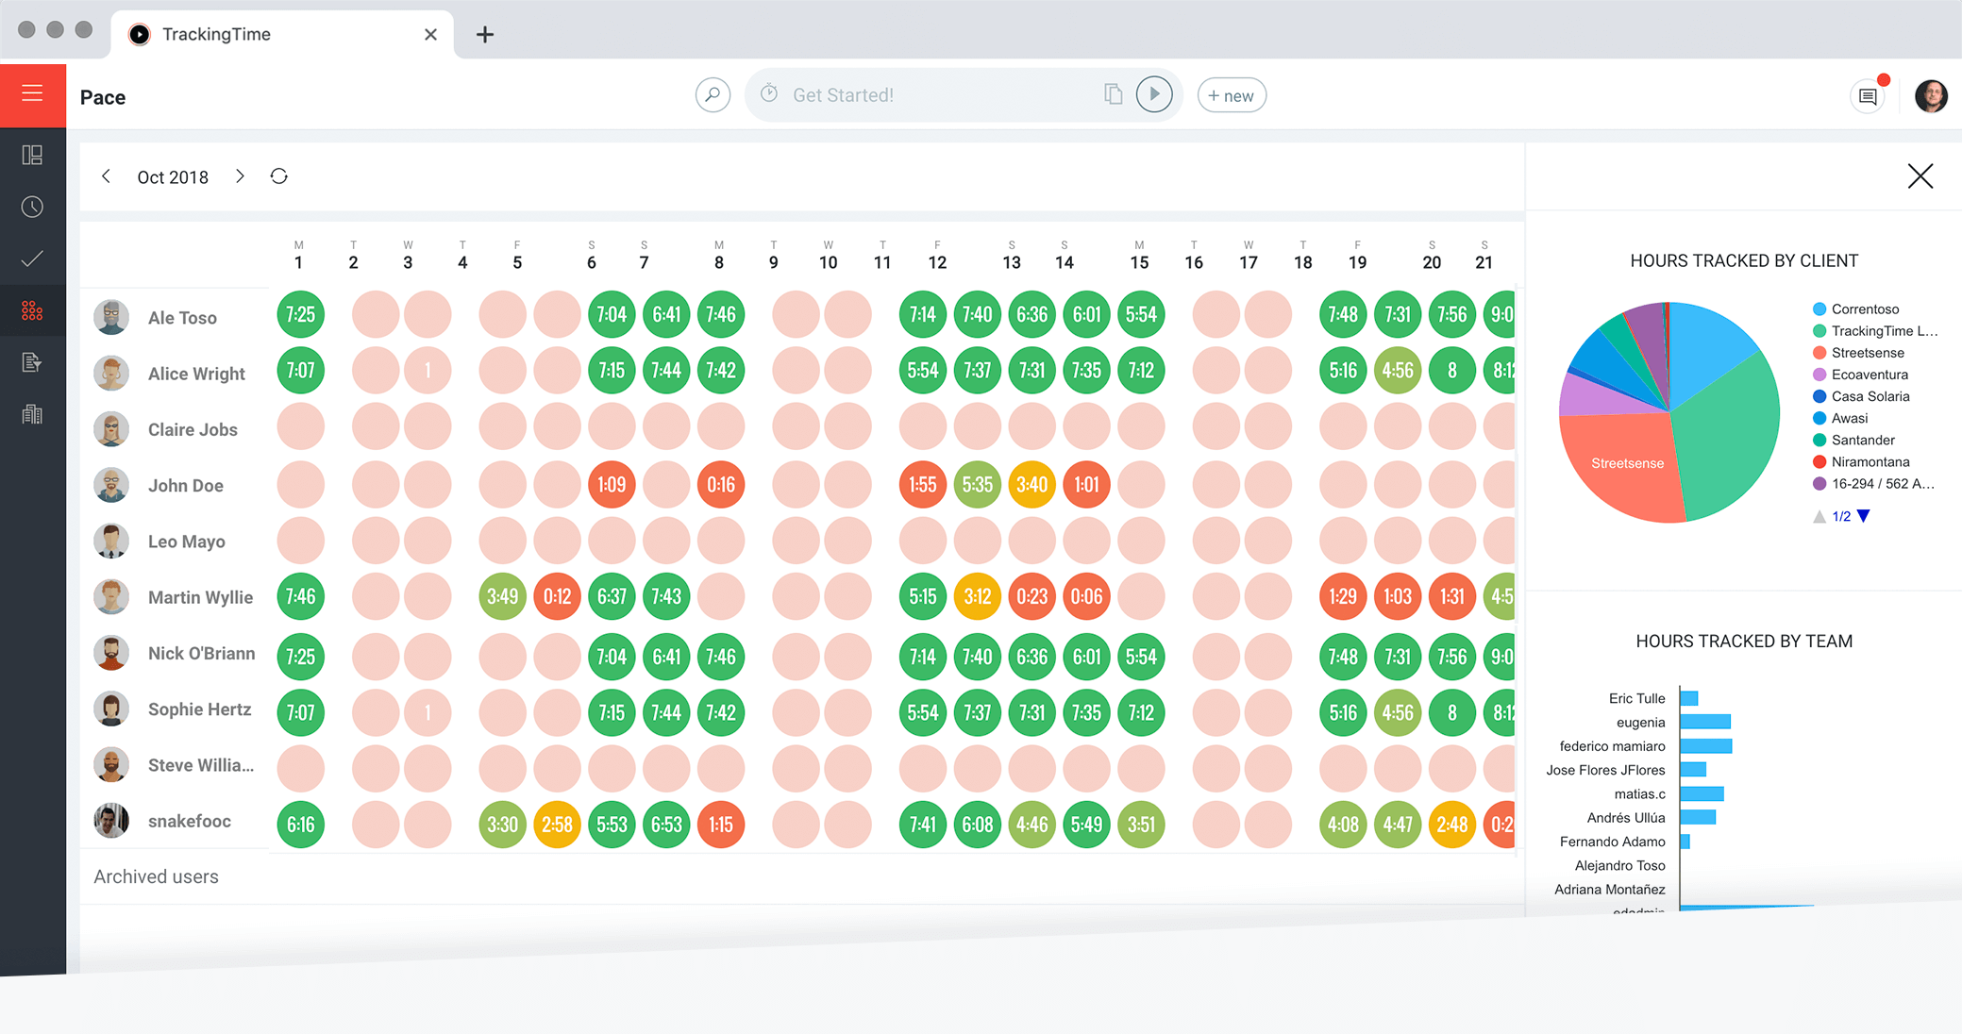This screenshot has width=1962, height=1034.
Task: Toggle 16-294 / 562 A... legend entry
Action: (x=1874, y=484)
